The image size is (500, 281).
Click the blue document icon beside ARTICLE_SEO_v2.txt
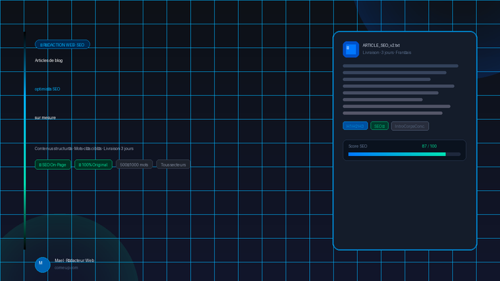pos(351,49)
